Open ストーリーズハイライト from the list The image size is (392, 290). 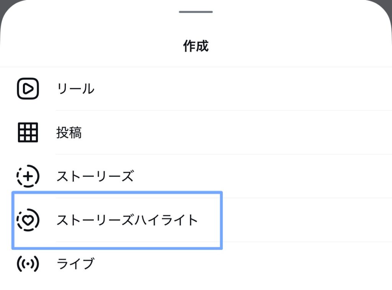[127, 220]
